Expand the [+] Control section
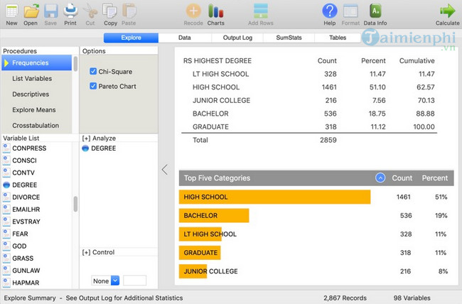The width and height of the screenshot is (462, 304). (x=99, y=252)
